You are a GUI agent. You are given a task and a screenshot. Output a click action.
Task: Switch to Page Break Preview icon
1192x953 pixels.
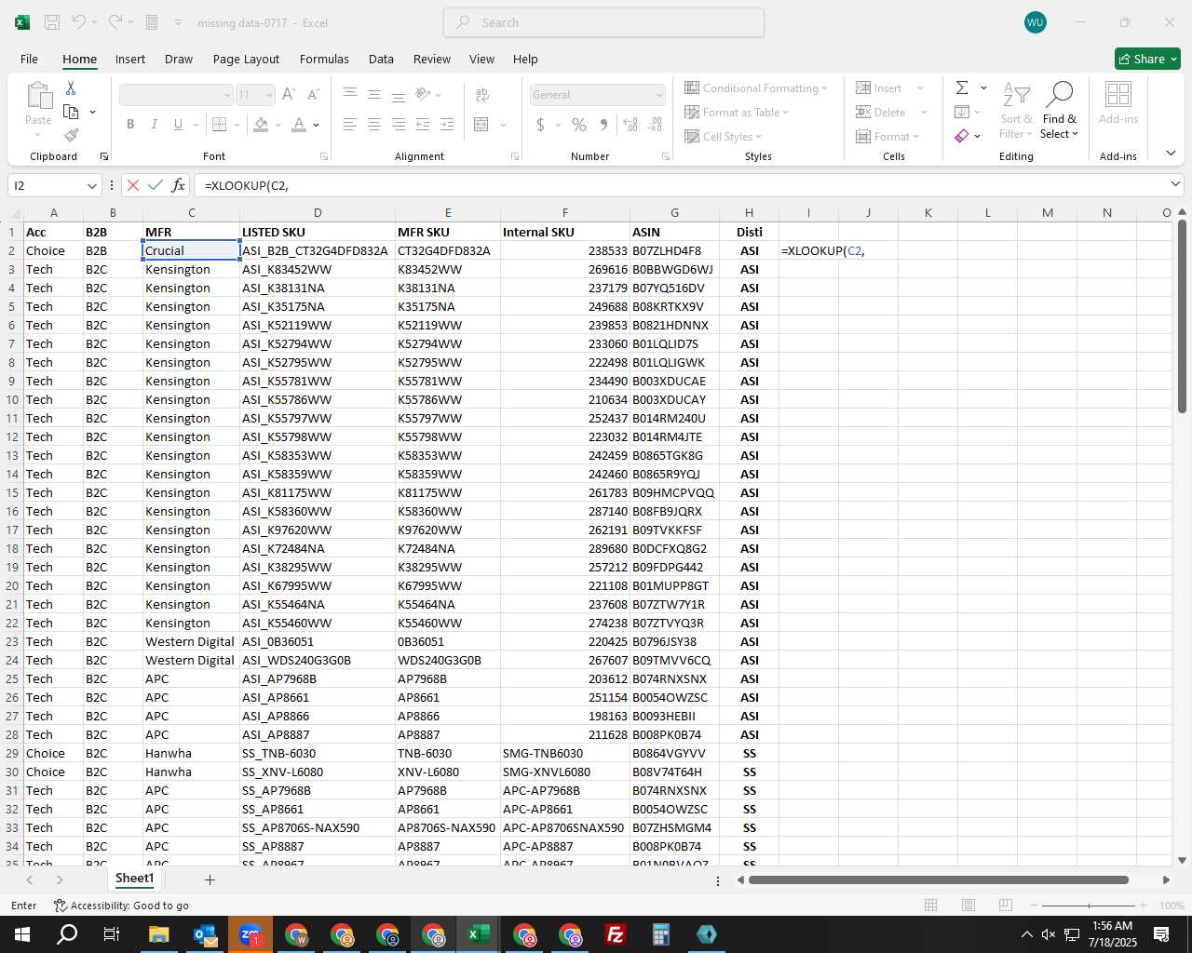[1006, 906]
